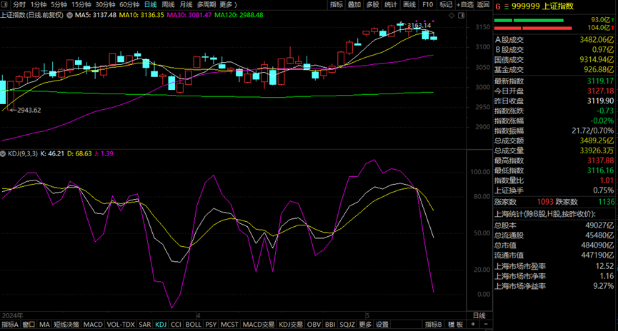This screenshot has height=331, width=618.
Task: Add index via +自选 button
Action: [465, 4]
